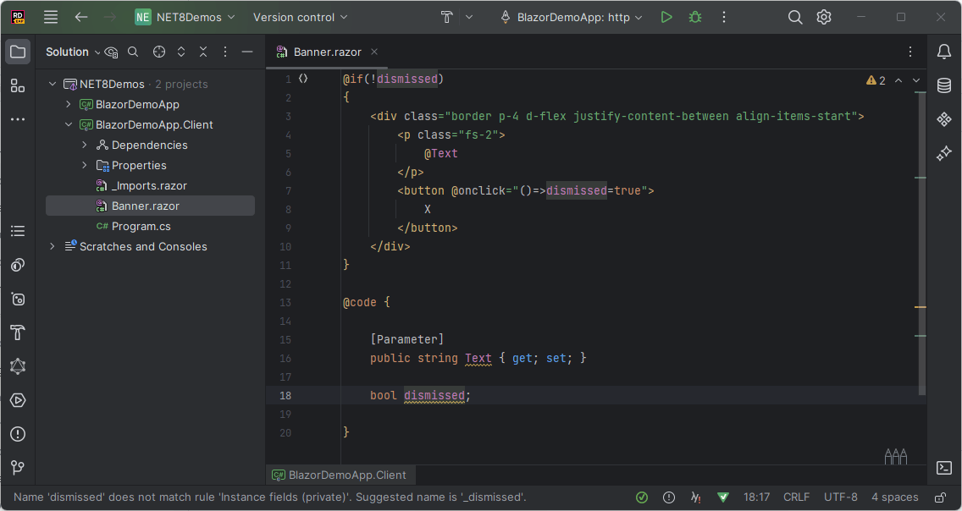Expand the build options chevron
The image size is (962, 511).
pos(469,17)
